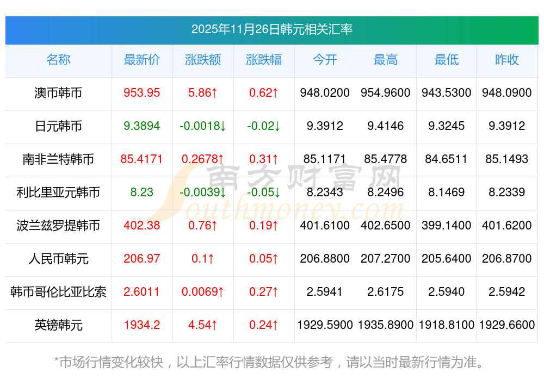Click the 今开 column header
The height and width of the screenshot is (379, 544).
pyautogui.click(x=325, y=60)
